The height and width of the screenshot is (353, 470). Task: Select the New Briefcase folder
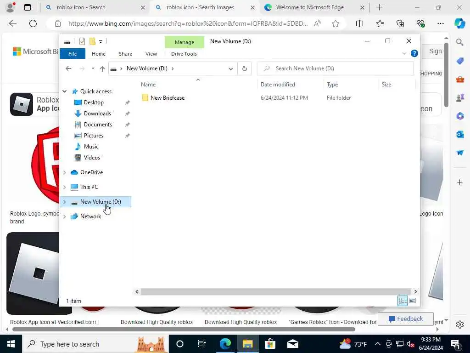point(167,97)
